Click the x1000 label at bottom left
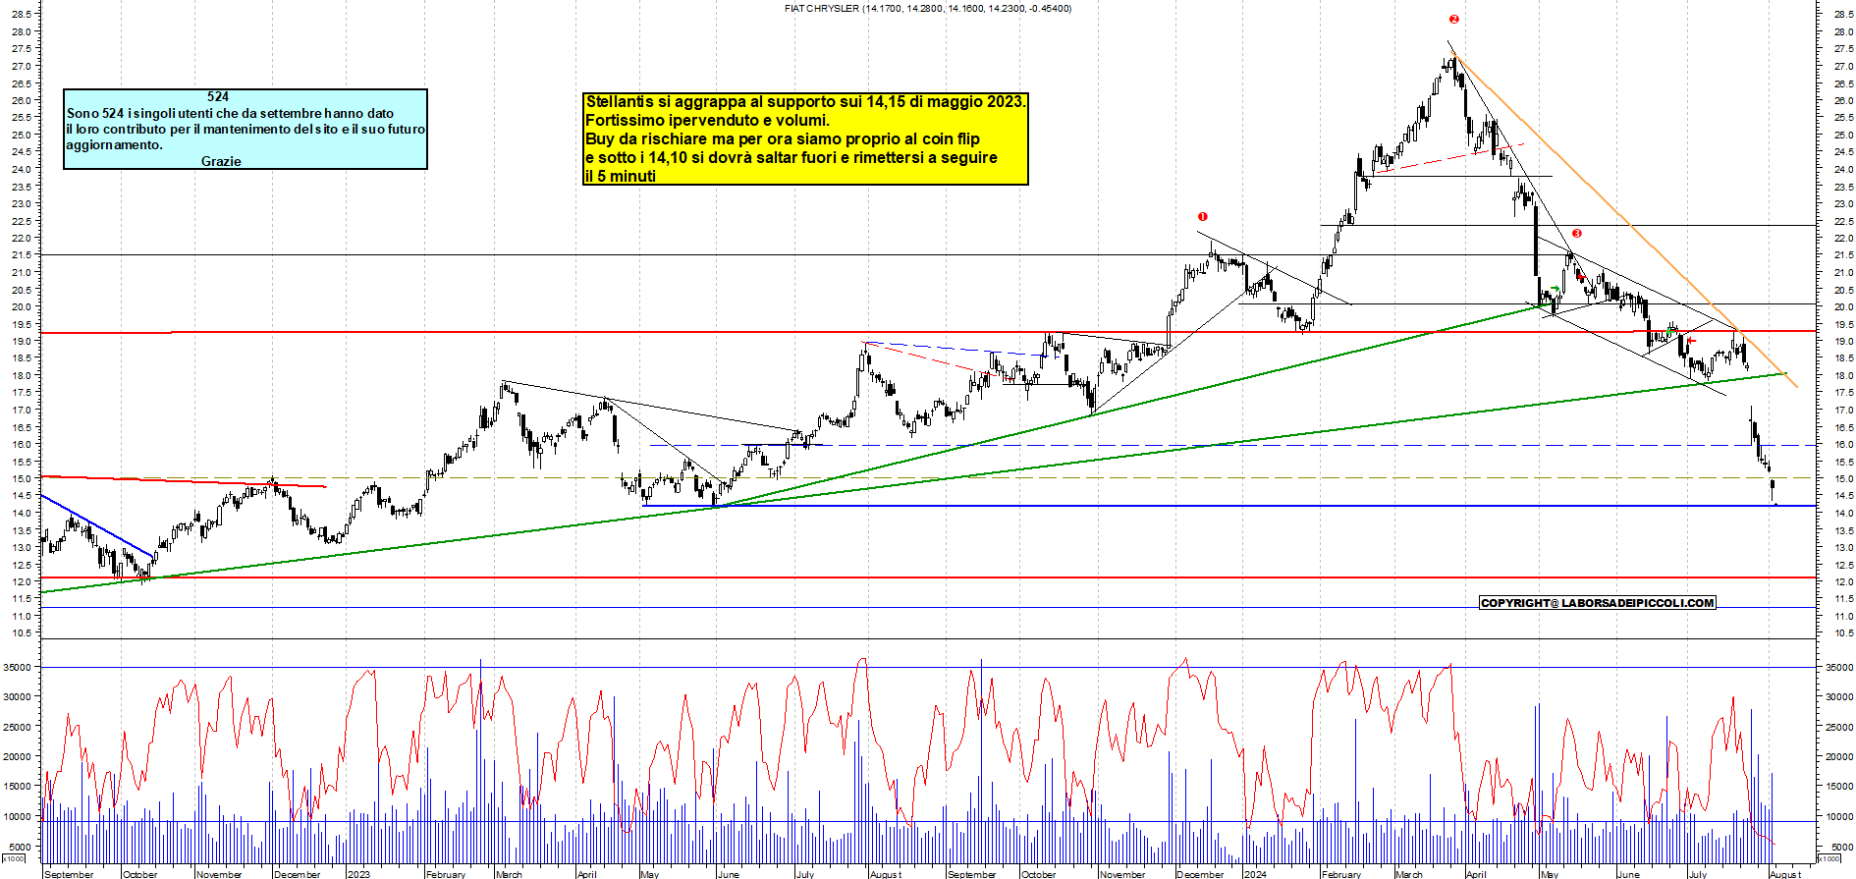1856x879 pixels. [x=14, y=858]
